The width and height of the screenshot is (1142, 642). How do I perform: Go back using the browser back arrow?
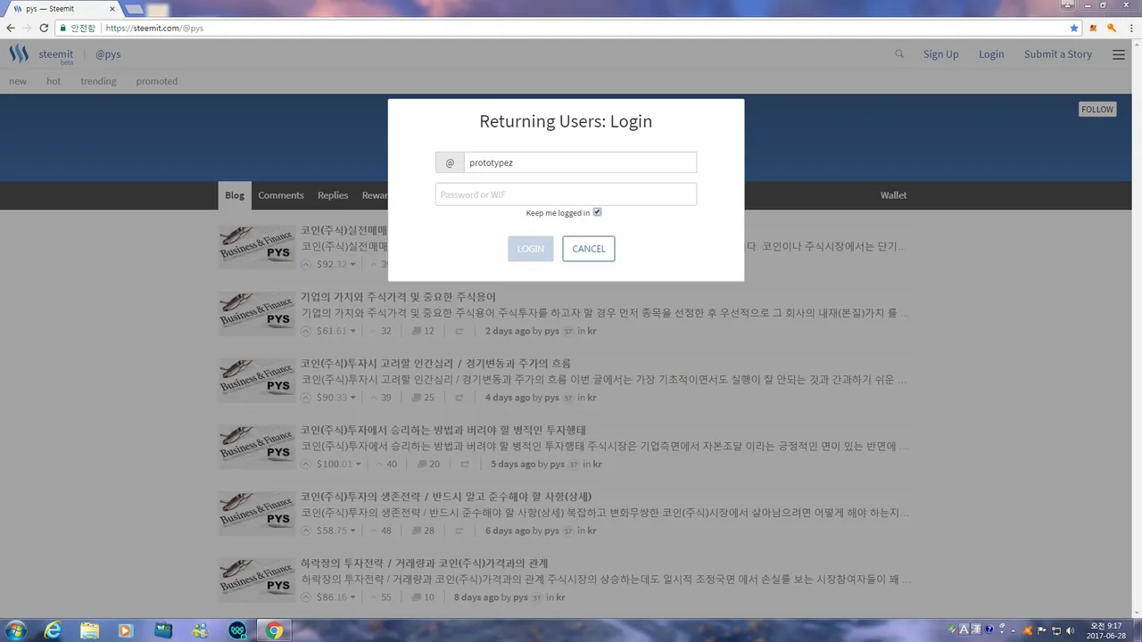[11, 28]
